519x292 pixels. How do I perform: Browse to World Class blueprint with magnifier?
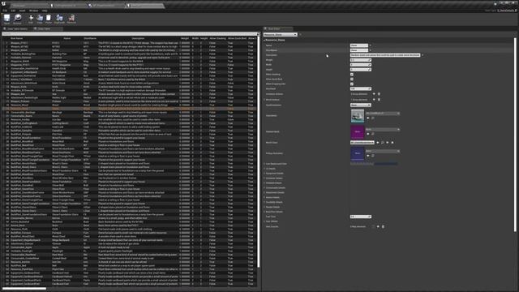(x=382, y=143)
